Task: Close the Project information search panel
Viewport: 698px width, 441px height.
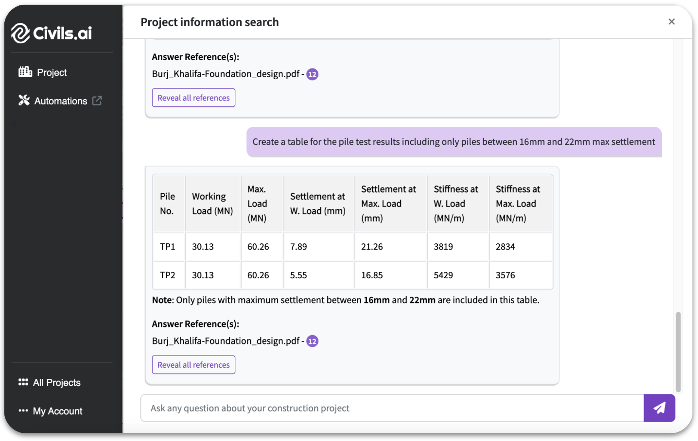Action: [x=671, y=22]
